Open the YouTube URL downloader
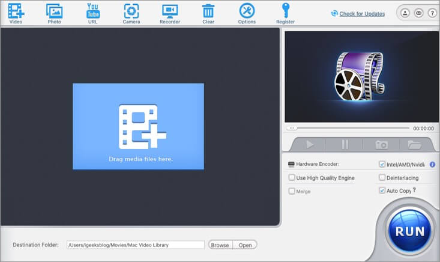 (x=93, y=13)
